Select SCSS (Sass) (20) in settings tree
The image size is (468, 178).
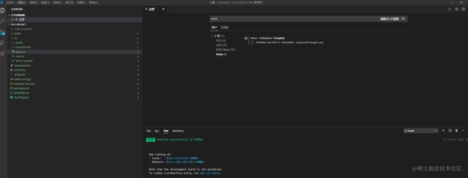pyautogui.click(x=225, y=50)
